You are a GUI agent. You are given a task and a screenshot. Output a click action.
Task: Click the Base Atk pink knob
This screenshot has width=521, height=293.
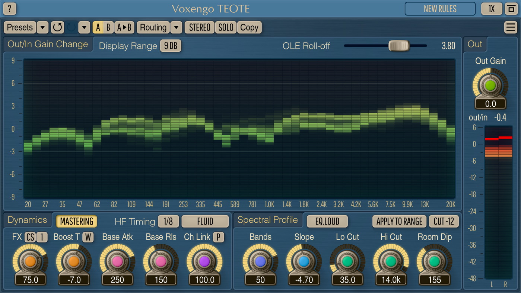click(x=117, y=261)
